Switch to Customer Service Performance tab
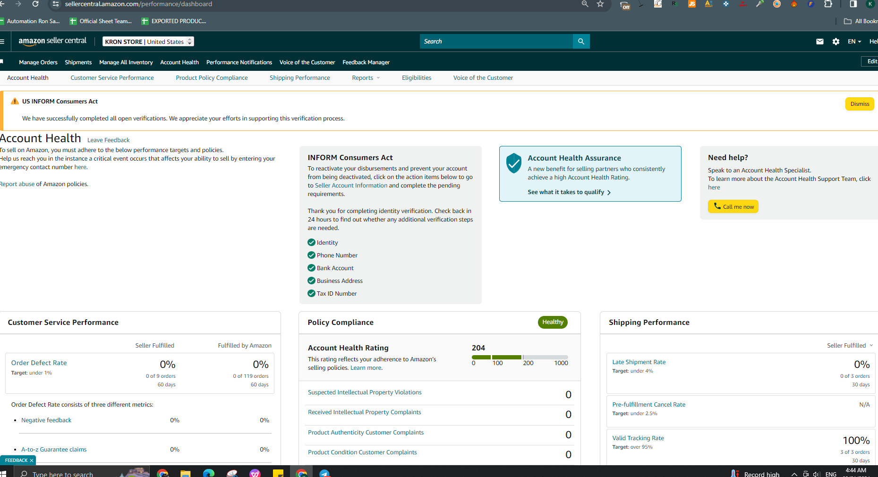 pos(112,78)
